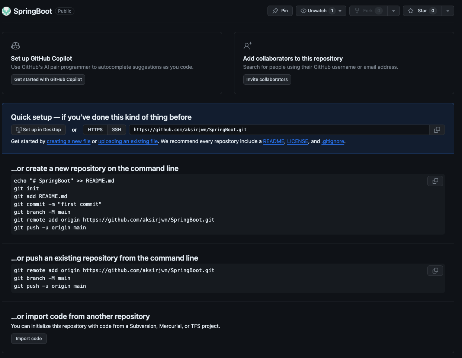Screen dimensions: 462x358
Task: Click the Import code button
Action: tap(29, 339)
